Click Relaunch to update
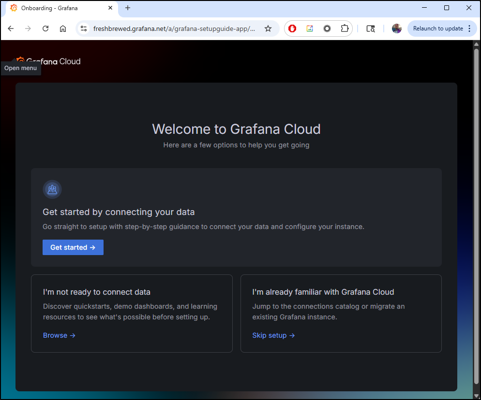This screenshot has height=400, width=481. pyautogui.click(x=438, y=29)
